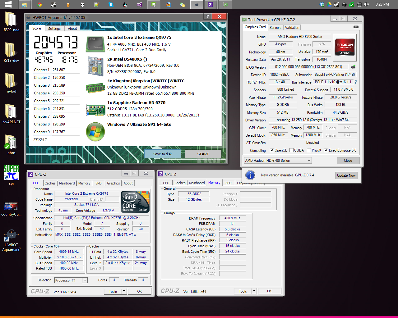This screenshot has height=318, width=398.
Task: Toggle the PhysX checkbox
Action: click(309, 150)
